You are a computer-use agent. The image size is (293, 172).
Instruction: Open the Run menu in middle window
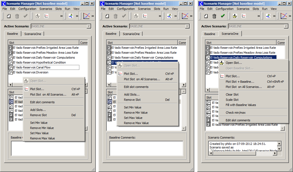point(166,9)
